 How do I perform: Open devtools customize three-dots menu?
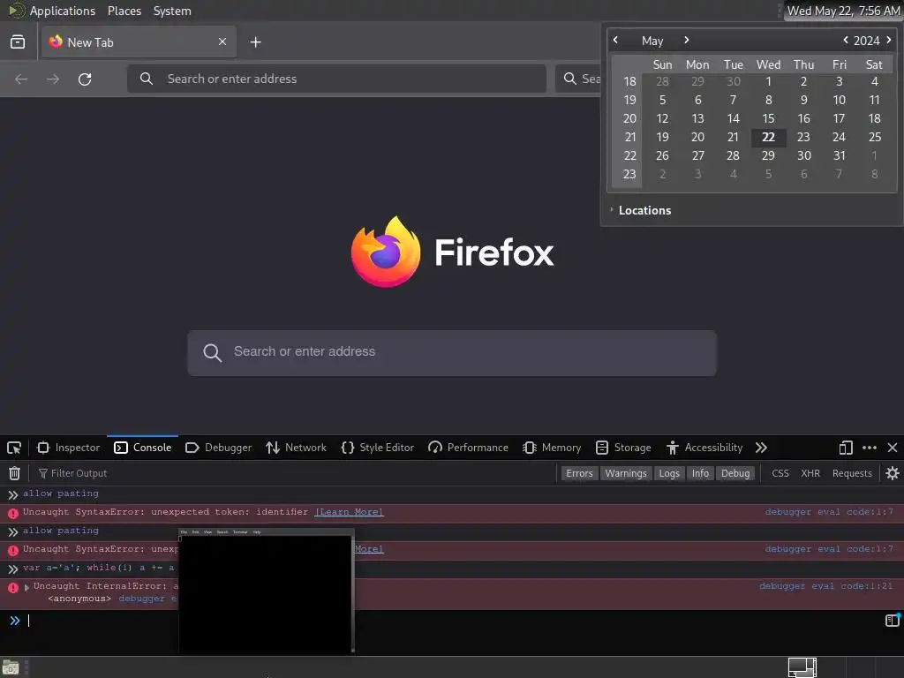[x=870, y=448]
